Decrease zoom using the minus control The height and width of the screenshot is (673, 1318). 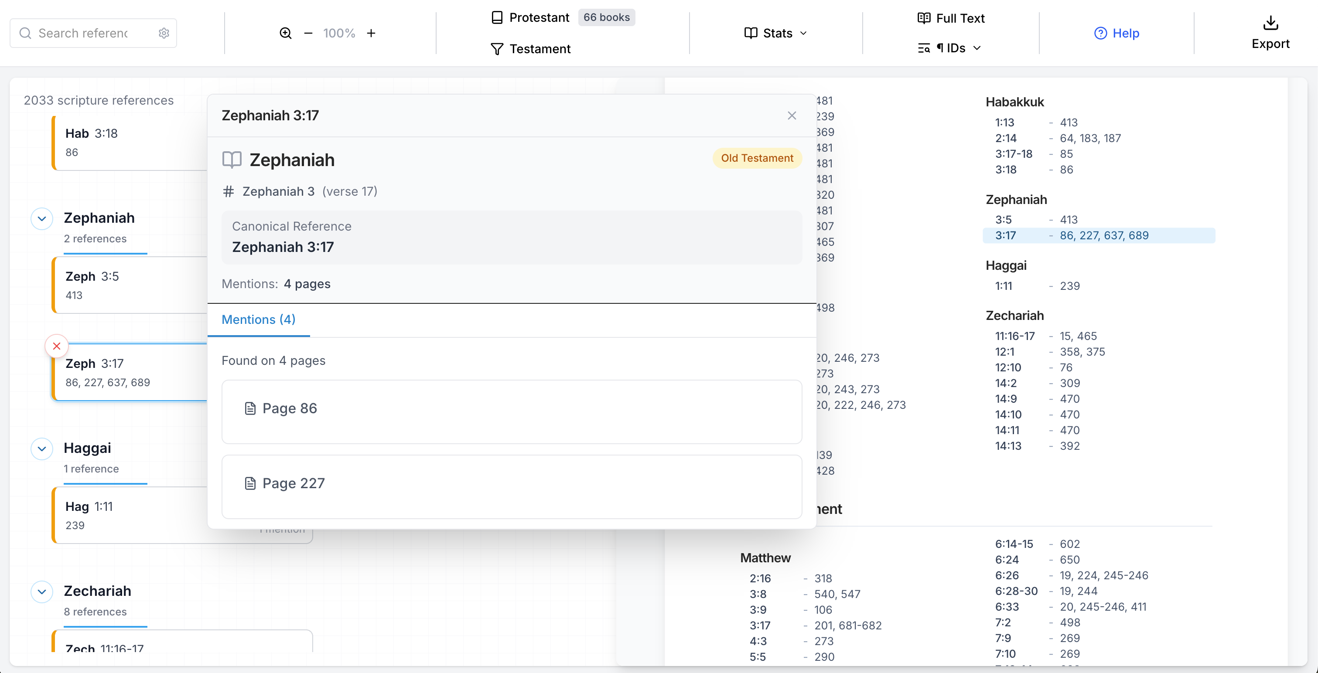click(307, 33)
